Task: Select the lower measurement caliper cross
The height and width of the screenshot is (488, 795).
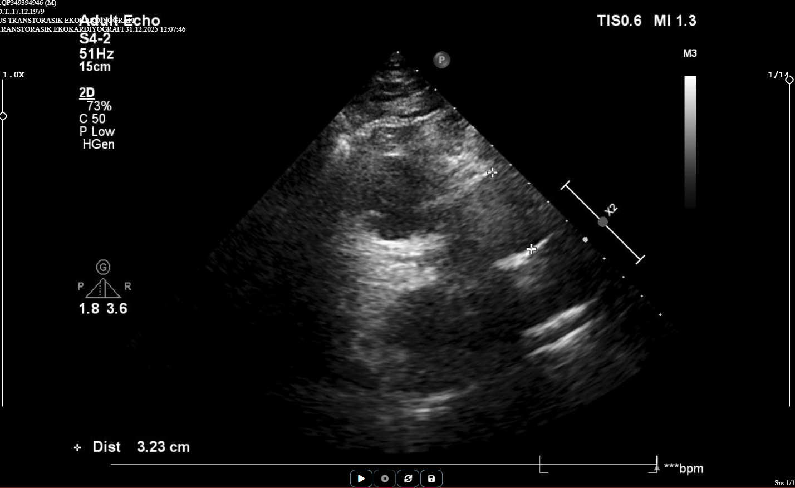Action: point(531,249)
